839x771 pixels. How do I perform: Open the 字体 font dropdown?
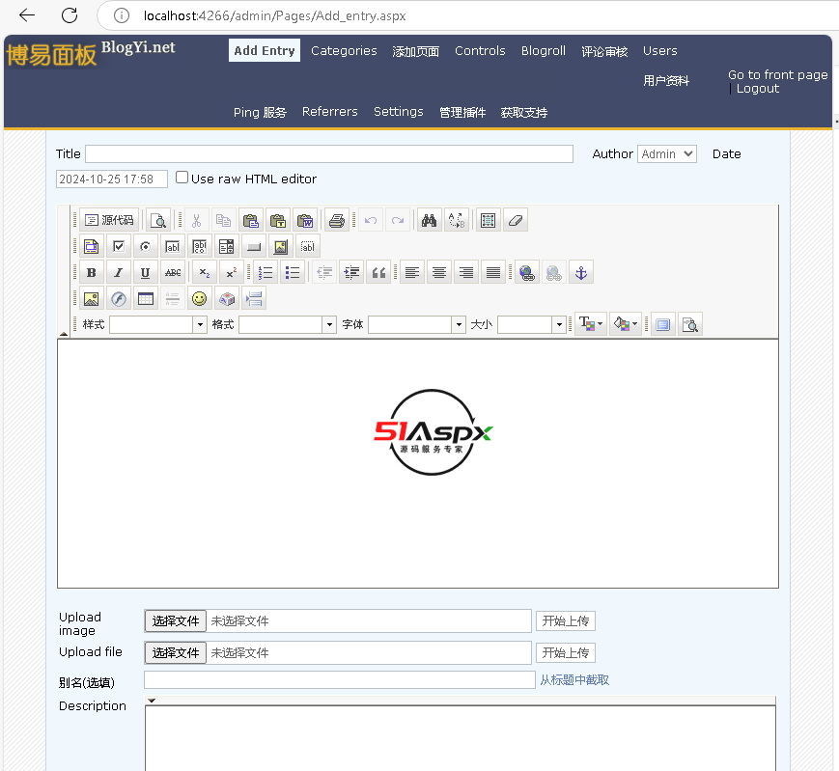click(417, 324)
